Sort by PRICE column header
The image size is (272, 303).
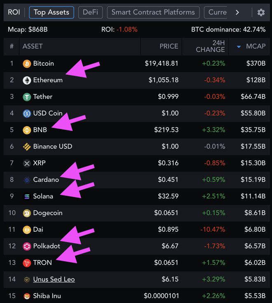click(169, 46)
